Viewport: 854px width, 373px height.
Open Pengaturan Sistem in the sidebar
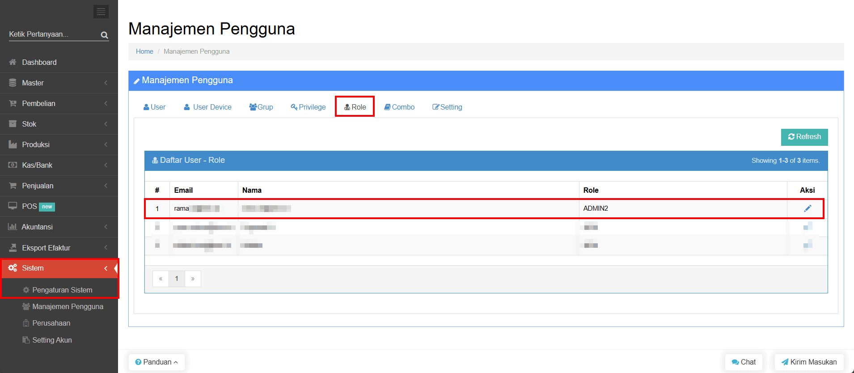click(x=62, y=290)
